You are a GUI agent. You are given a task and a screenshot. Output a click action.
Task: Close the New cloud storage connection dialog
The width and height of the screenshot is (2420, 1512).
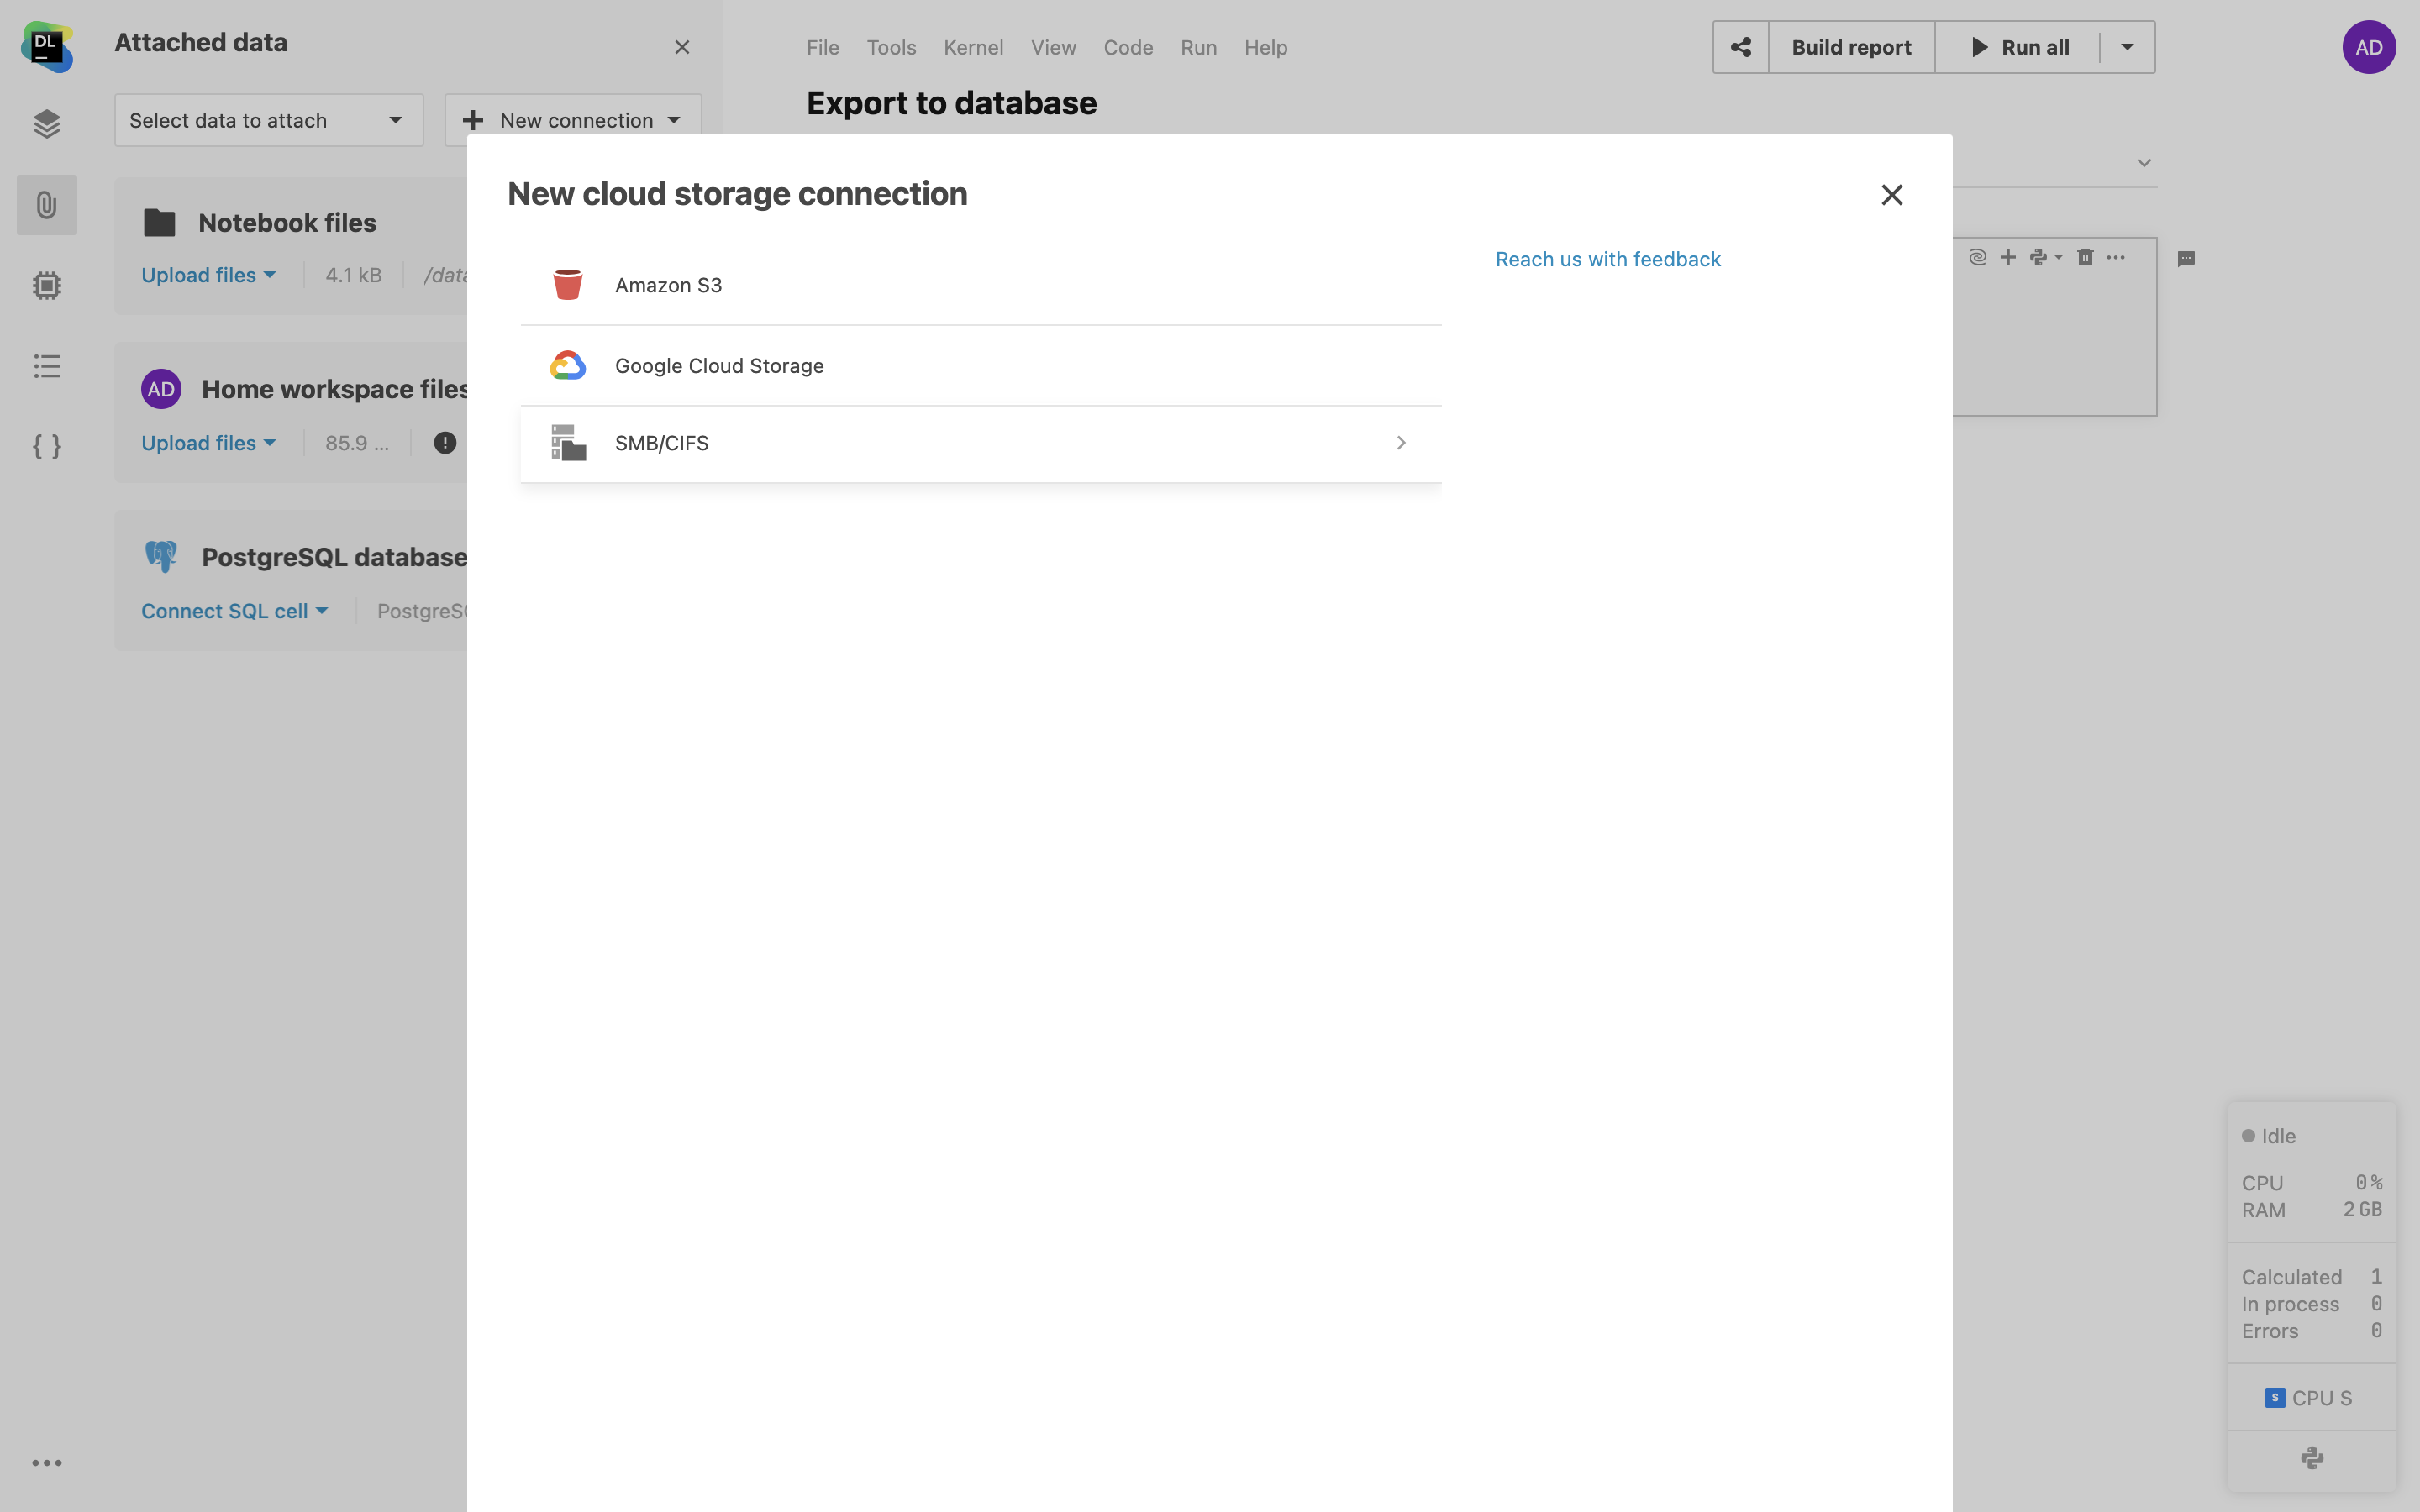click(x=1891, y=195)
